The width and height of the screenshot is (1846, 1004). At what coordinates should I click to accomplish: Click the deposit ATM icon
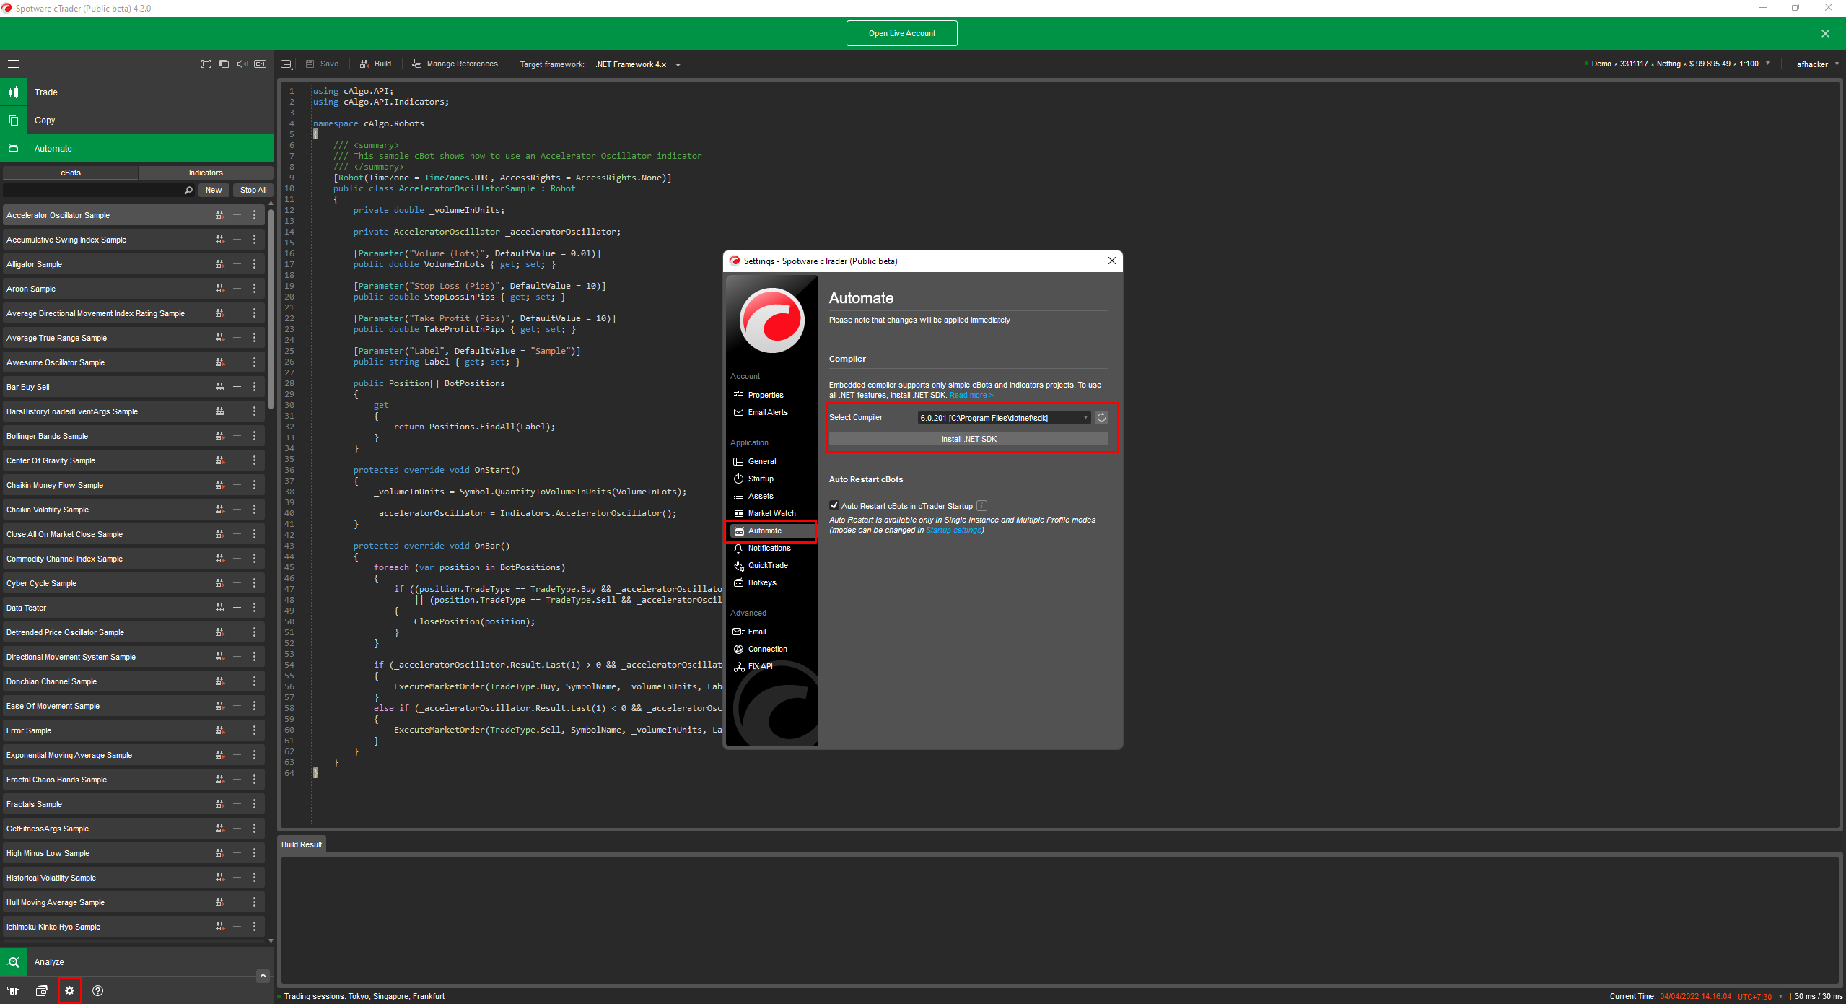[14, 991]
